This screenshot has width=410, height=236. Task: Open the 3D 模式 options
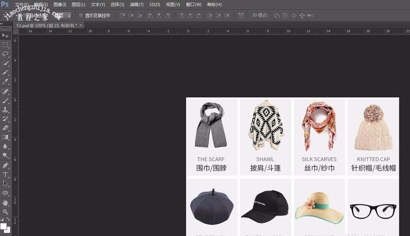pos(278,15)
